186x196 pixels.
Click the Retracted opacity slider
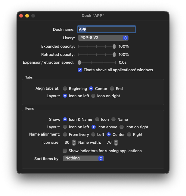tap(96, 55)
